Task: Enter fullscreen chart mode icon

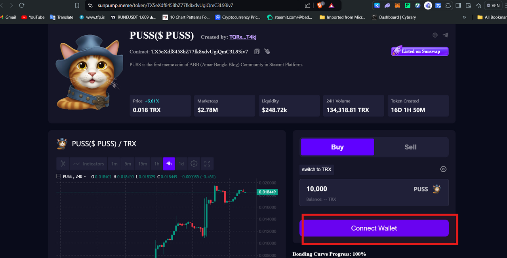Action: click(x=207, y=164)
